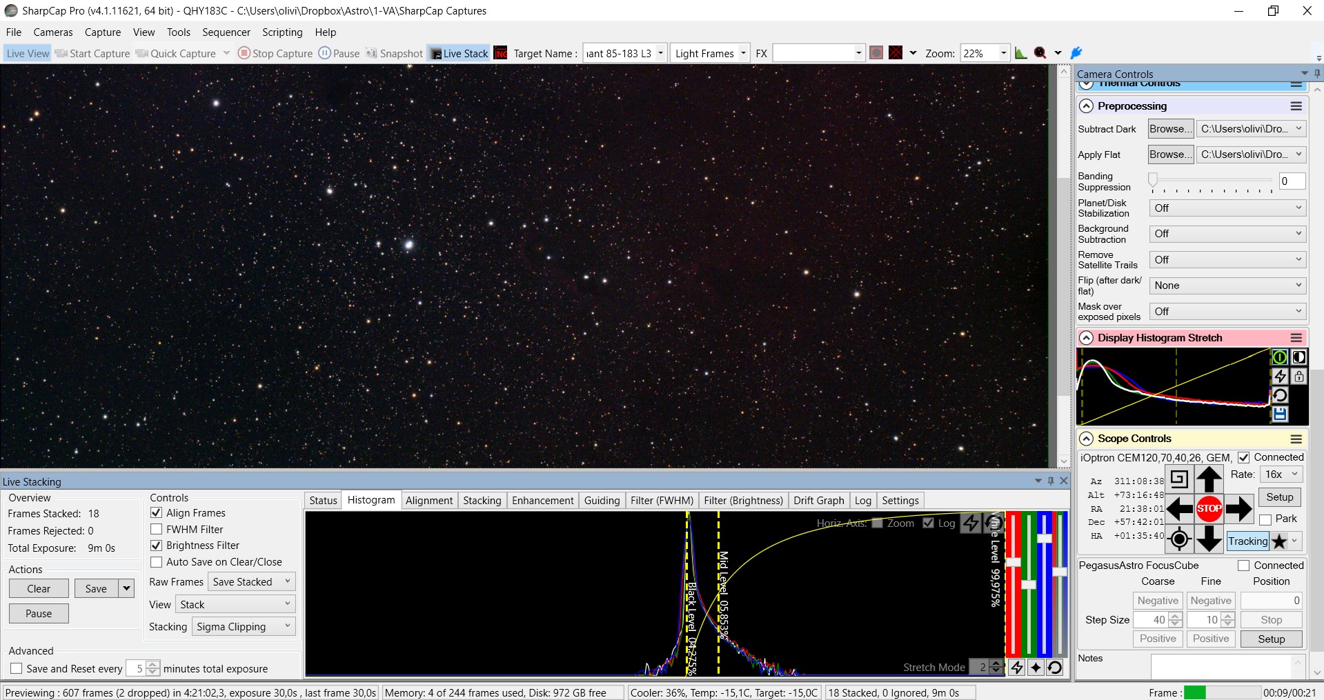This screenshot has width=1324, height=700.
Task: Click Browse for Subtract Dark
Action: click(x=1171, y=129)
